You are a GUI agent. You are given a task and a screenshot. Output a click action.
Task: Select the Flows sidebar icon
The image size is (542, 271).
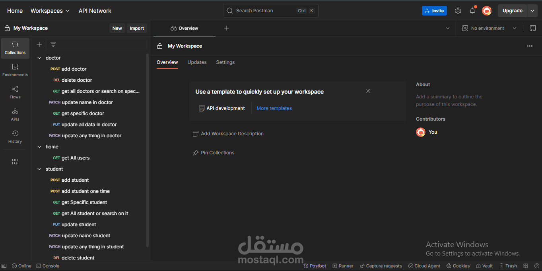coord(15,92)
